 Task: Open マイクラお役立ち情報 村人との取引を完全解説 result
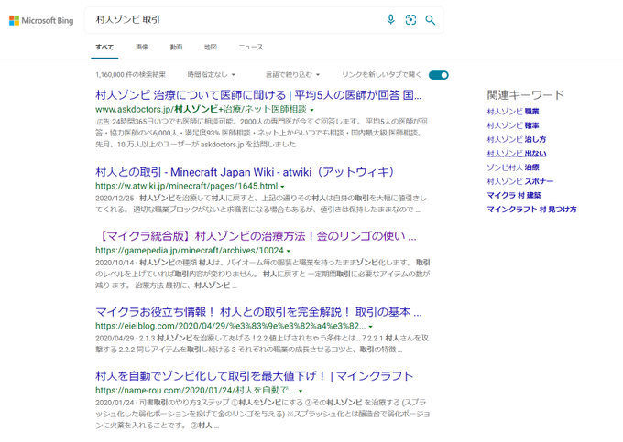(258, 312)
